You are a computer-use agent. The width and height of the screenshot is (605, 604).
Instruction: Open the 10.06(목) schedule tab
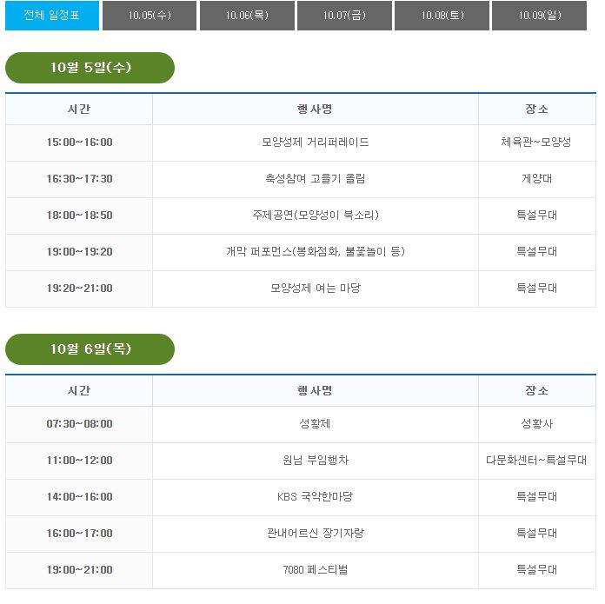(x=246, y=16)
